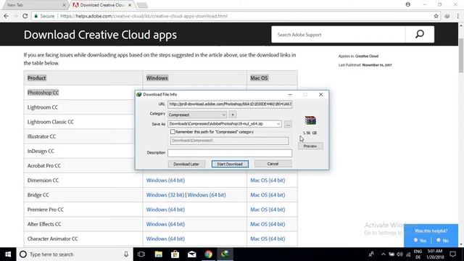
Task: Open Character Animator CC Windows (64 bit) link
Action: coord(165,239)
